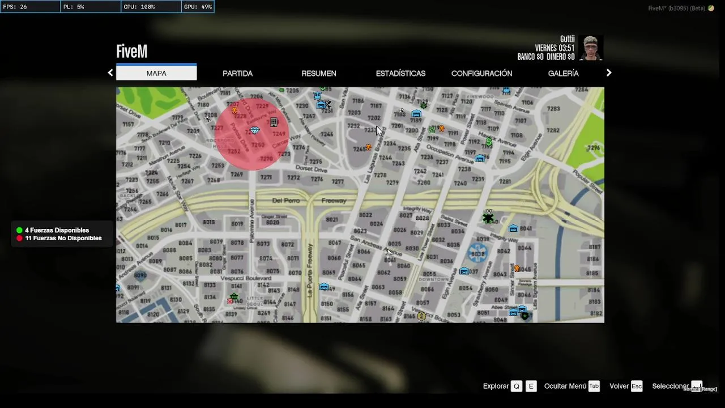Go to the GALERÍA tab
Viewport: 725px width, 408px height.
[563, 73]
